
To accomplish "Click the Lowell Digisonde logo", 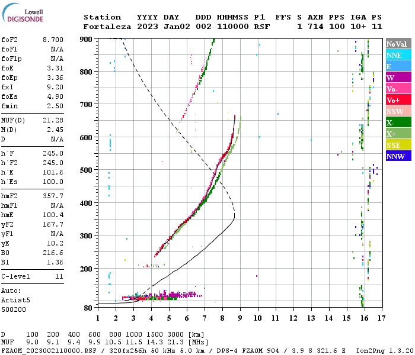I will [23, 13].
